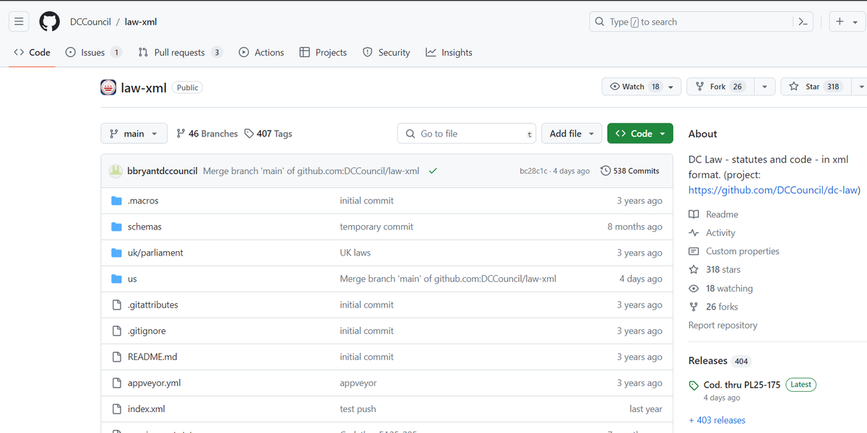Click the uk/parliament folder icon
The height and width of the screenshot is (433, 867).
pyautogui.click(x=116, y=253)
